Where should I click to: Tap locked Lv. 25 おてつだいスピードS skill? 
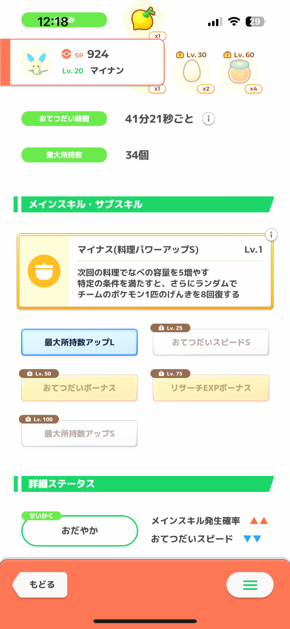tap(211, 342)
